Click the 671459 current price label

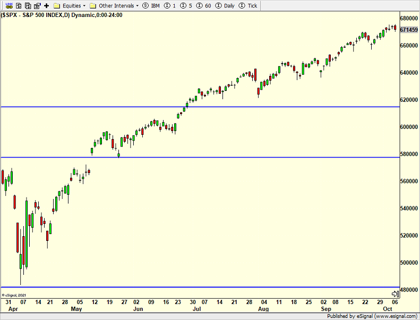coord(408,30)
